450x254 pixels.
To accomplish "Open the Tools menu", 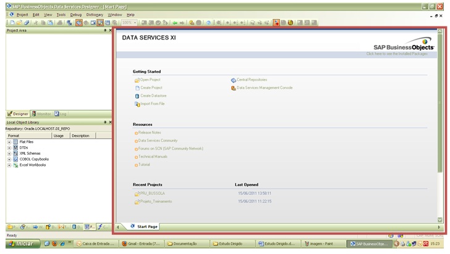I will (61, 15).
